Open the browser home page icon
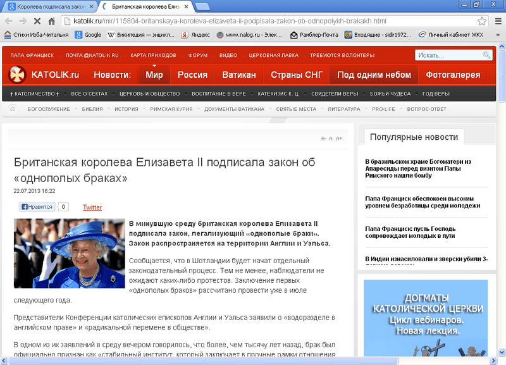This screenshot has height=365, width=506. coord(52,22)
